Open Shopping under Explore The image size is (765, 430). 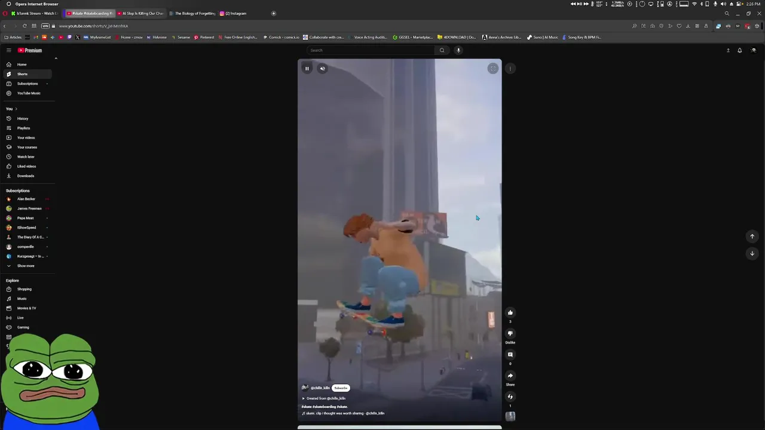26,289
